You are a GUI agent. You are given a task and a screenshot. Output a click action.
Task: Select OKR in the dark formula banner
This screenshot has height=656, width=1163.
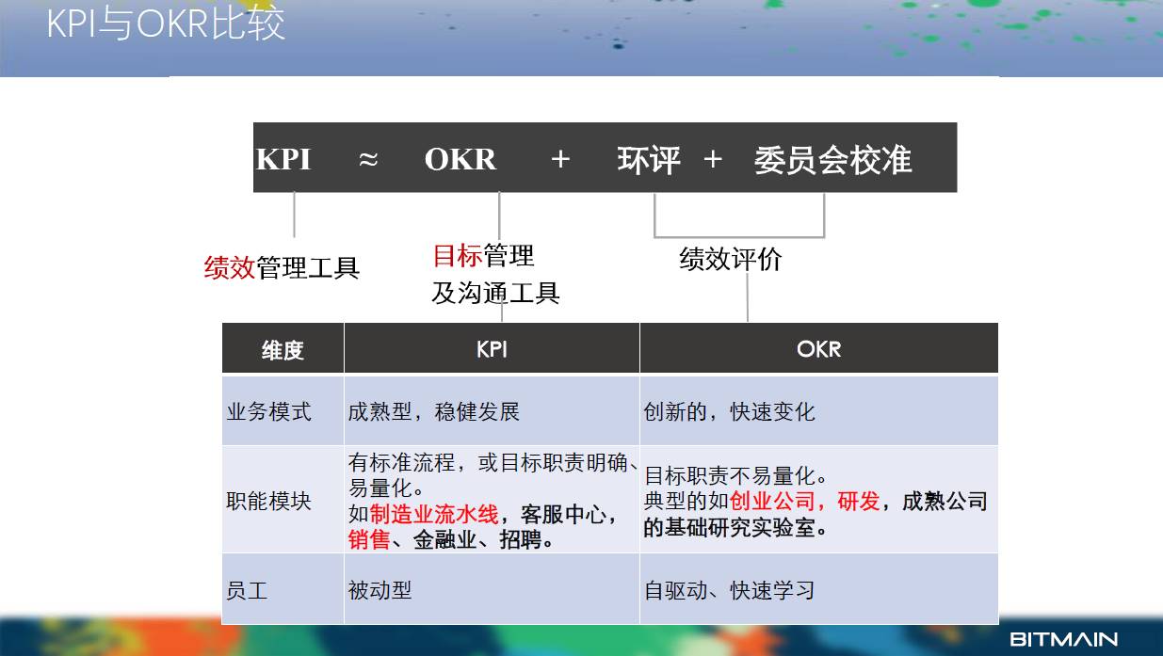[x=460, y=159]
